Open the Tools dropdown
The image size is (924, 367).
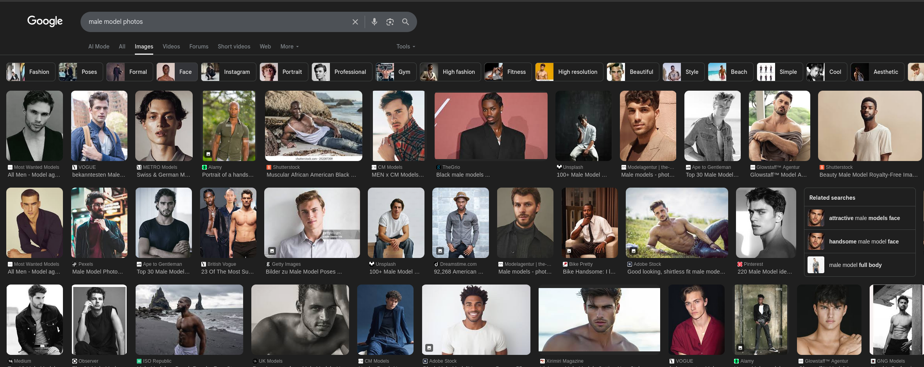coord(405,47)
